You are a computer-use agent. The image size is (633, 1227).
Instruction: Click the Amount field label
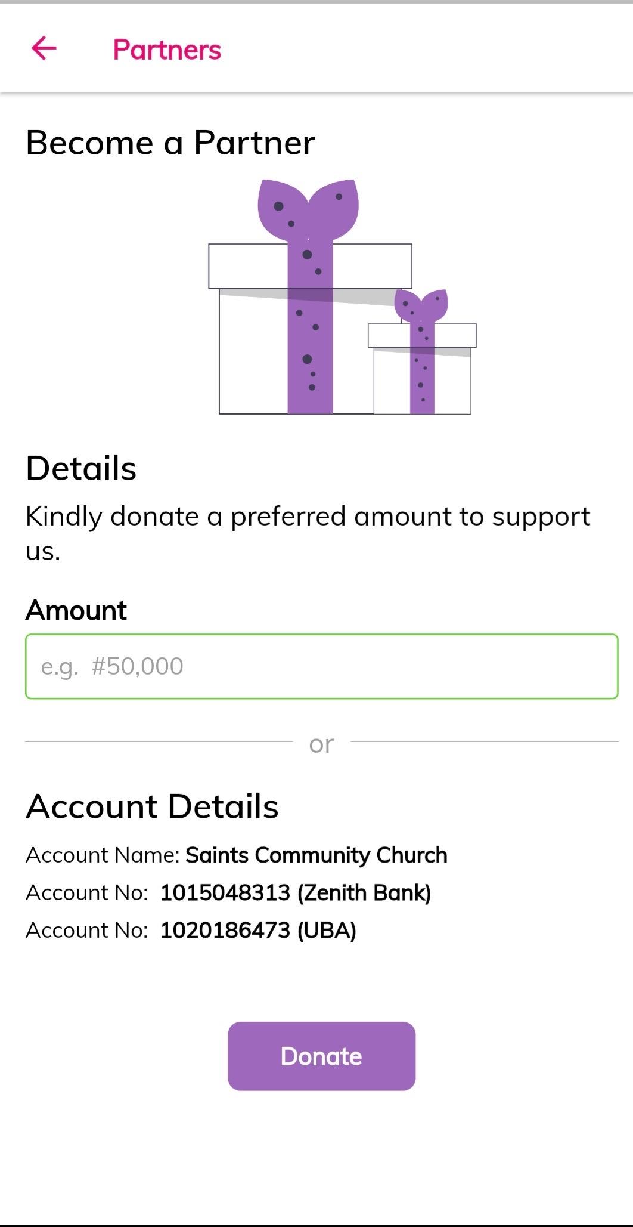click(x=76, y=610)
